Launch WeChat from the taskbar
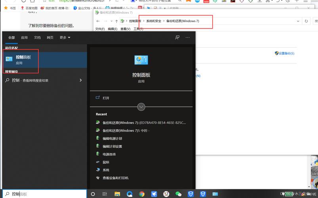Image resolution: width=318 pixels, height=198 pixels. click(178, 194)
